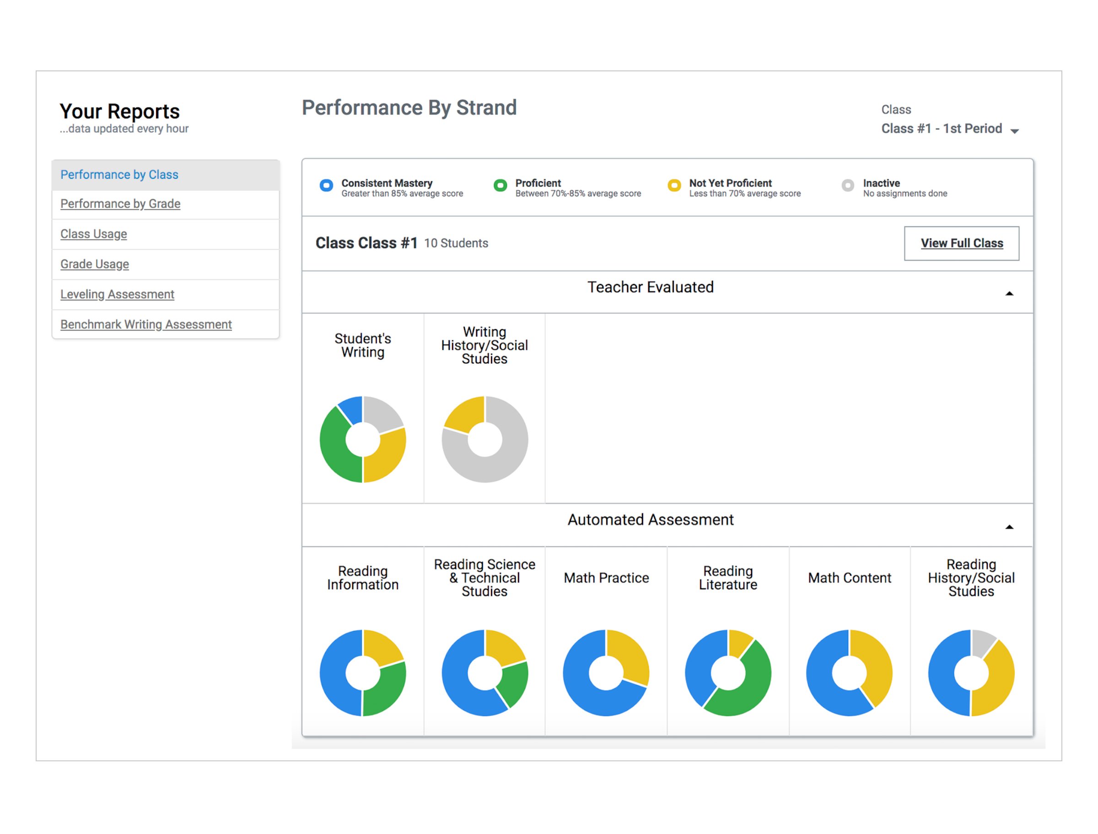Open the Class Usage report
Screen dimensions: 1098x834
point(93,234)
